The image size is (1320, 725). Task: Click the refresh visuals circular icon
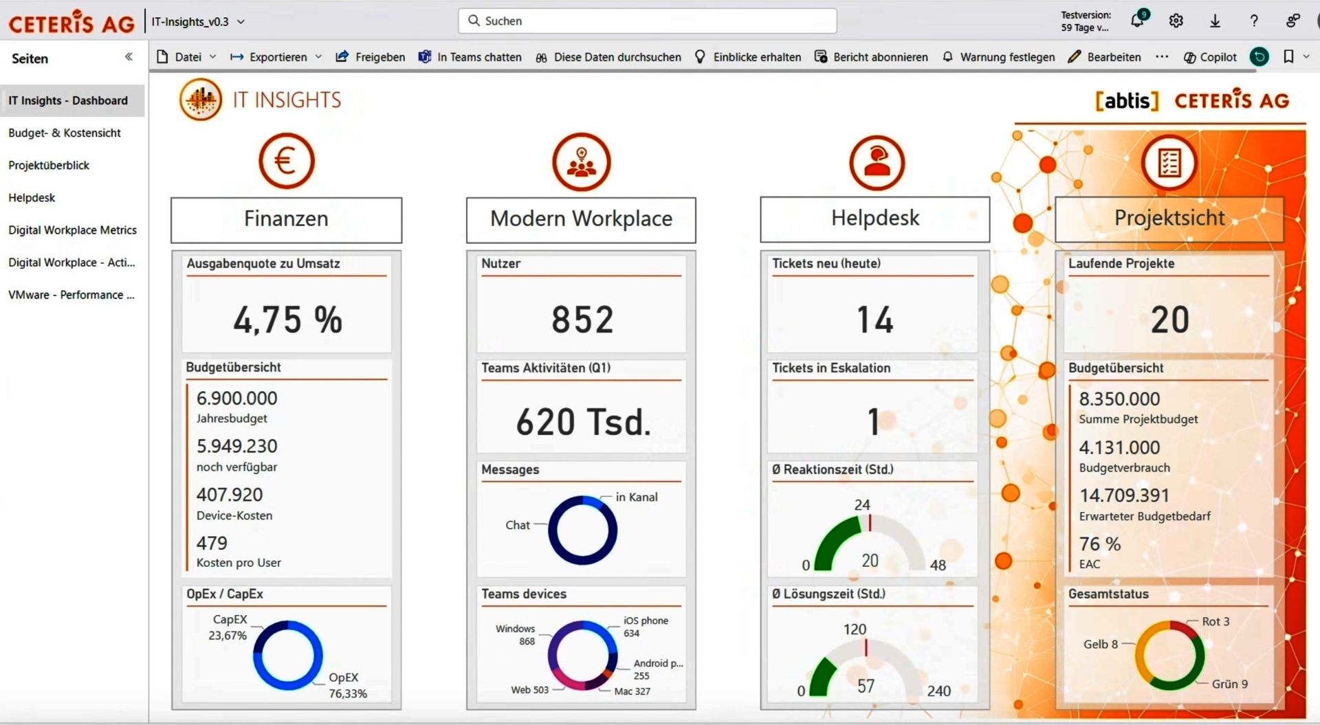coord(1259,57)
